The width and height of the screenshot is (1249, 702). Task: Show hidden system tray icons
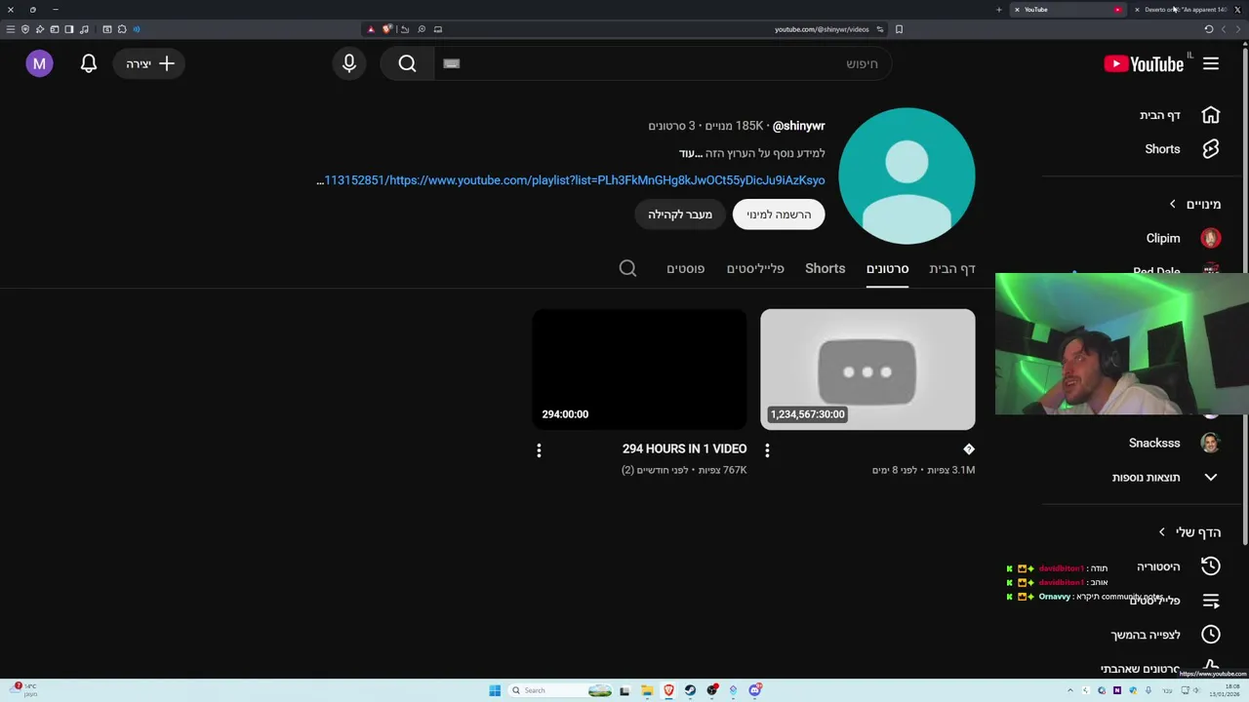pyautogui.click(x=1070, y=690)
